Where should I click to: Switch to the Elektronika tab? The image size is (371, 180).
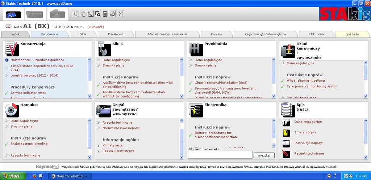pos(316,34)
